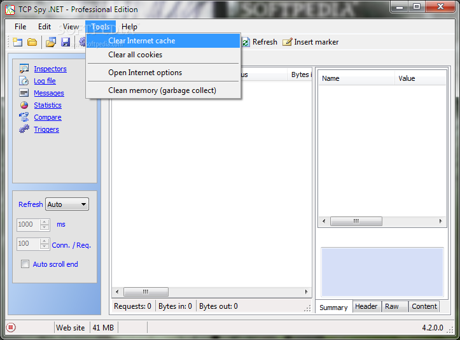The image size is (460, 340).
Task: Click the Log file clock icon
Action: coord(24,81)
